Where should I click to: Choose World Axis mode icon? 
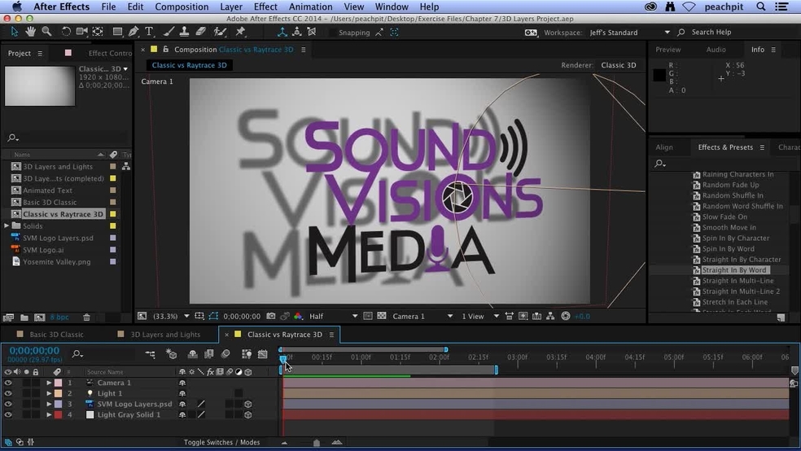point(297,32)
